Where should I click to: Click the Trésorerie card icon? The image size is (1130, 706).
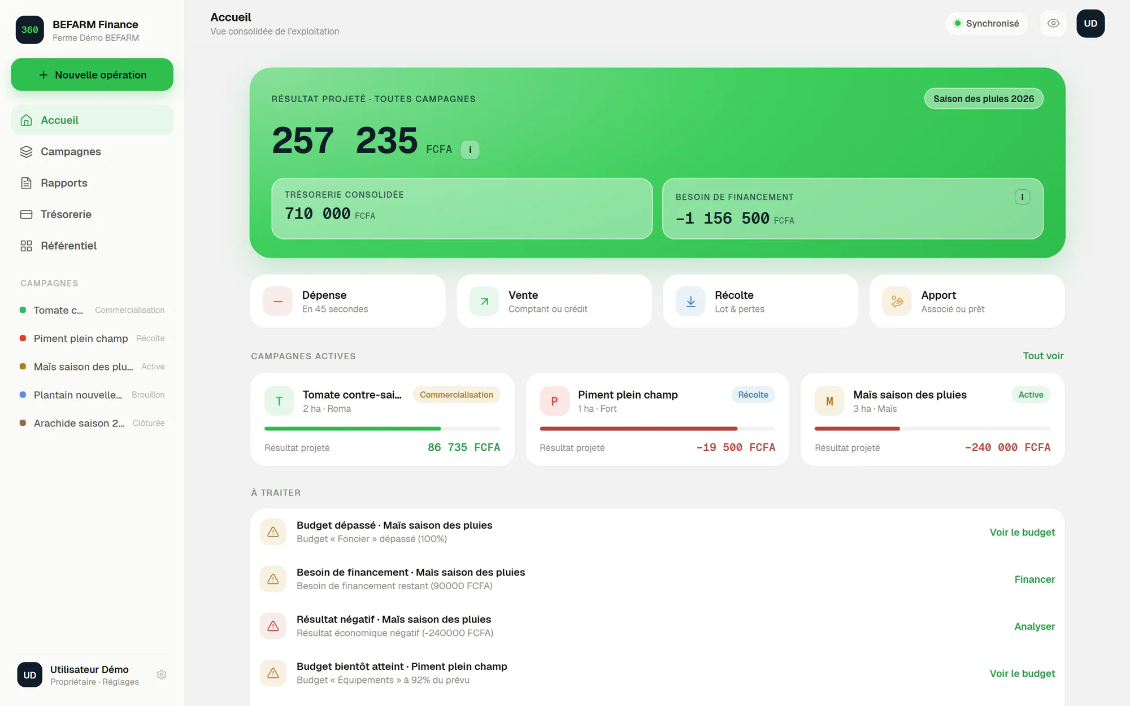pyautogui.click(x=26, y=215)
